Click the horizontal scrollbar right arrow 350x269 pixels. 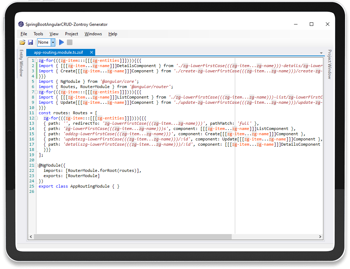click(320, 237)
